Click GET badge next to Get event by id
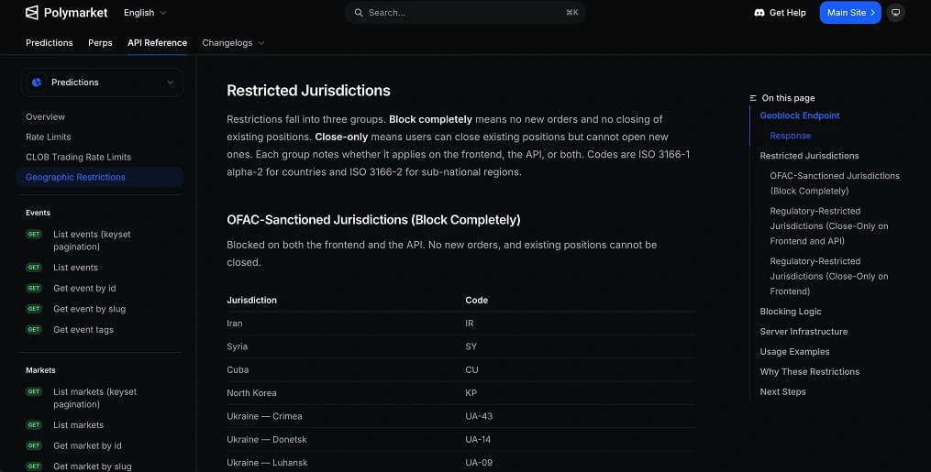The width and height of the screenshot is (931, 472). coord(34,288)
